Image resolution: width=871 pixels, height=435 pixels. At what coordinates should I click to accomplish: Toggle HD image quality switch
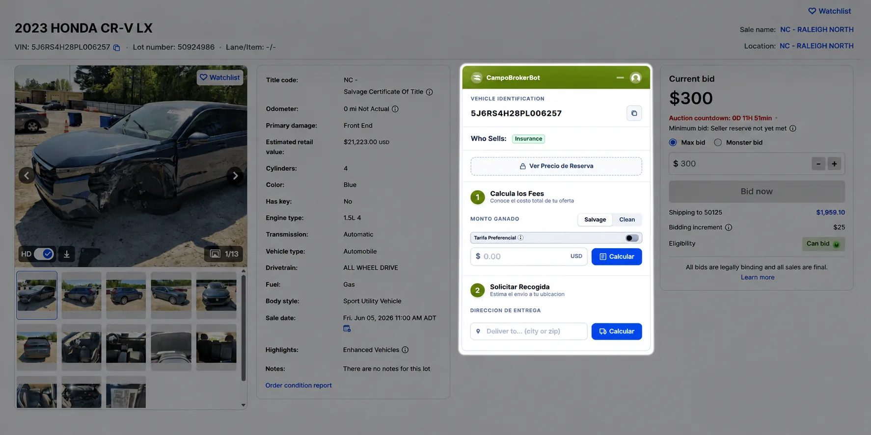coord(44,254)
